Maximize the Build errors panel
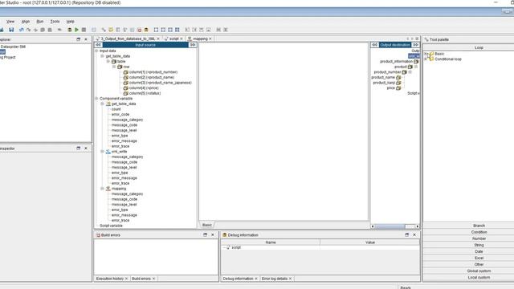Image resolution: width=514 pixels, height=289 pixels. (x=206, y=235)
